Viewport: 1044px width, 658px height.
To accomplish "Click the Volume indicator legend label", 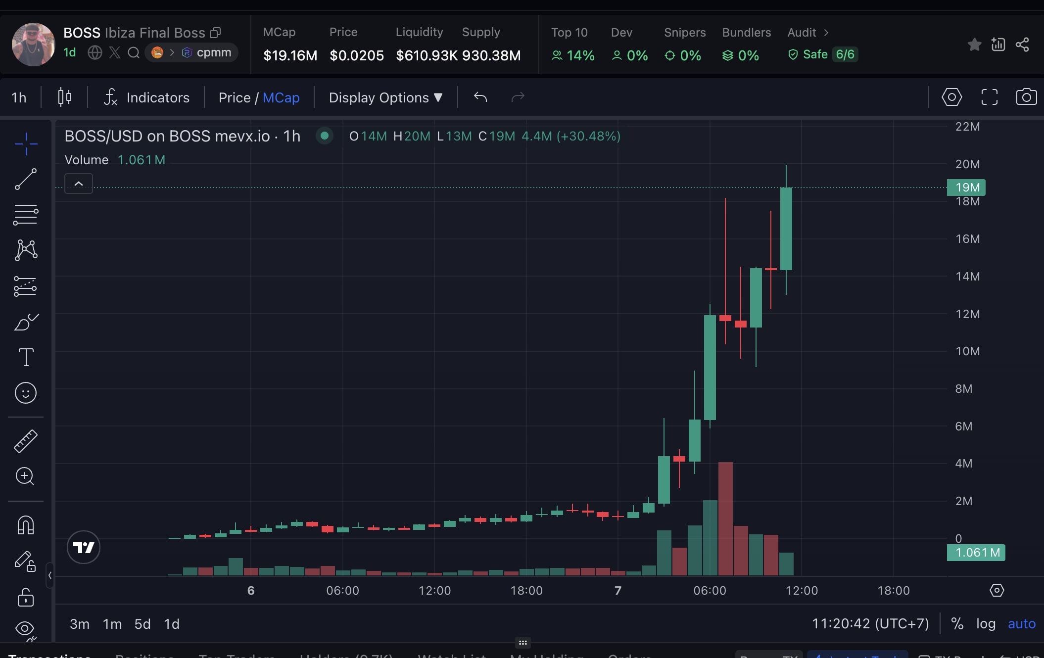I will click(x=87, y=160).
